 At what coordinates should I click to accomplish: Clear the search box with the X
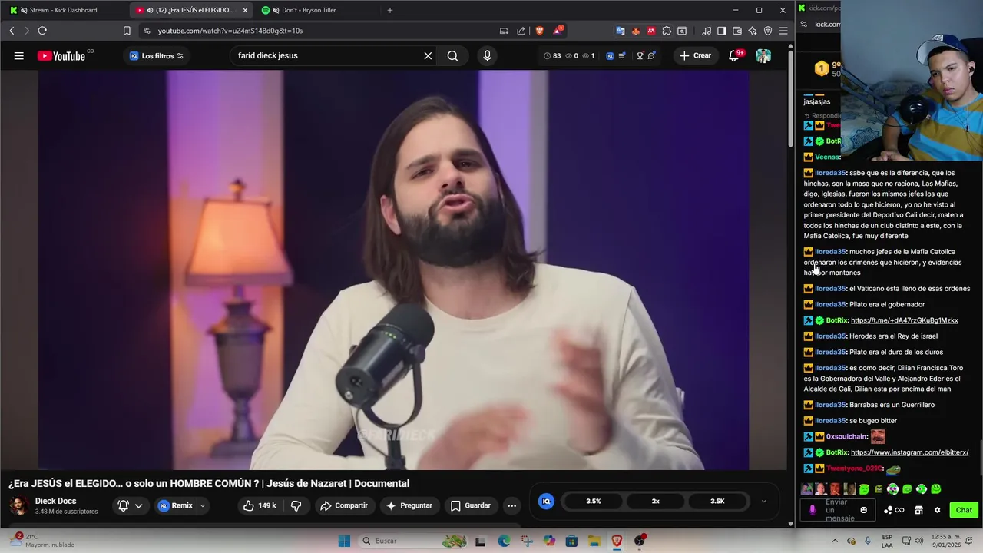tap(428, 55)
